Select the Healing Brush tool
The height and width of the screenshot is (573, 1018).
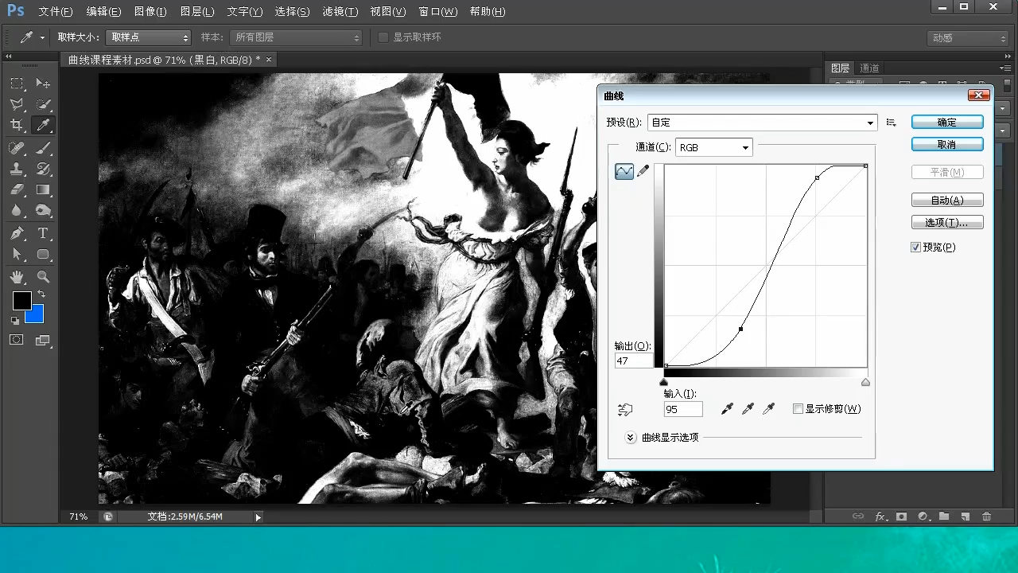17,148
